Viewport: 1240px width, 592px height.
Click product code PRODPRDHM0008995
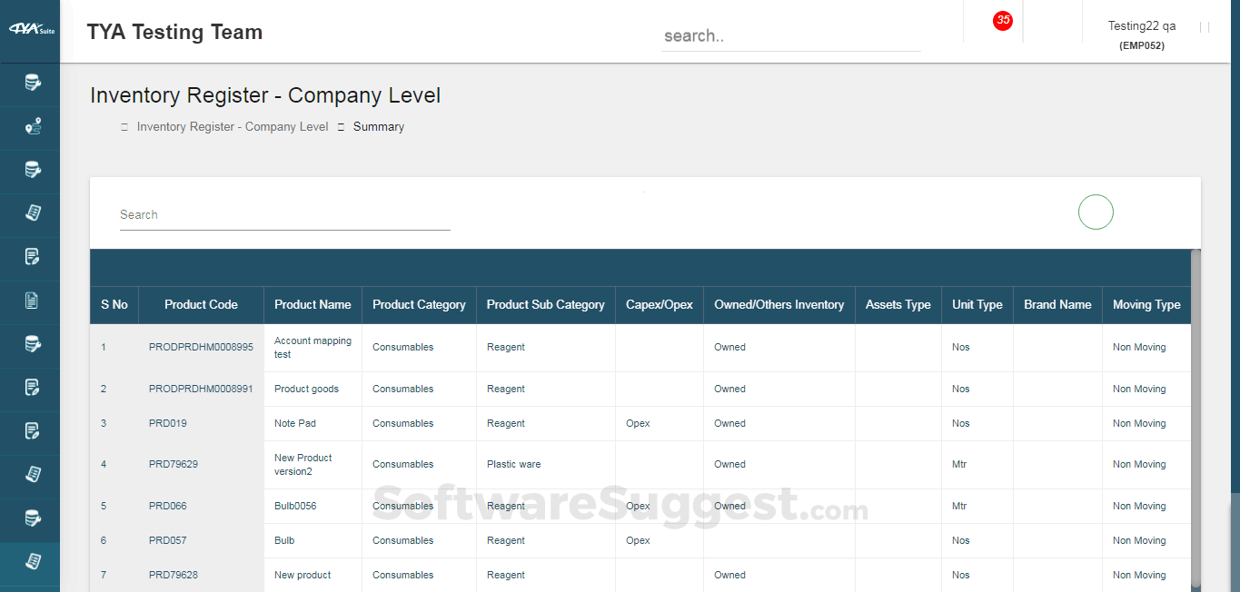[201, 347]
